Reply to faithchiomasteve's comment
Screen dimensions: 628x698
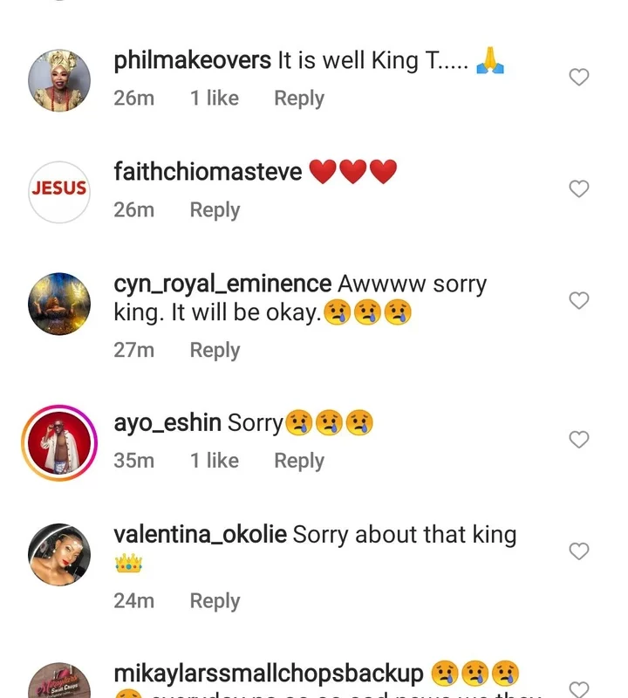pos(215,210)
